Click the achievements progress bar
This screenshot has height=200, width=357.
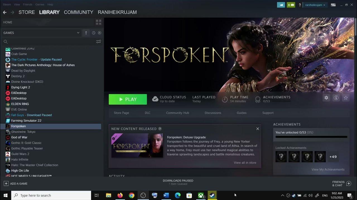311,137
